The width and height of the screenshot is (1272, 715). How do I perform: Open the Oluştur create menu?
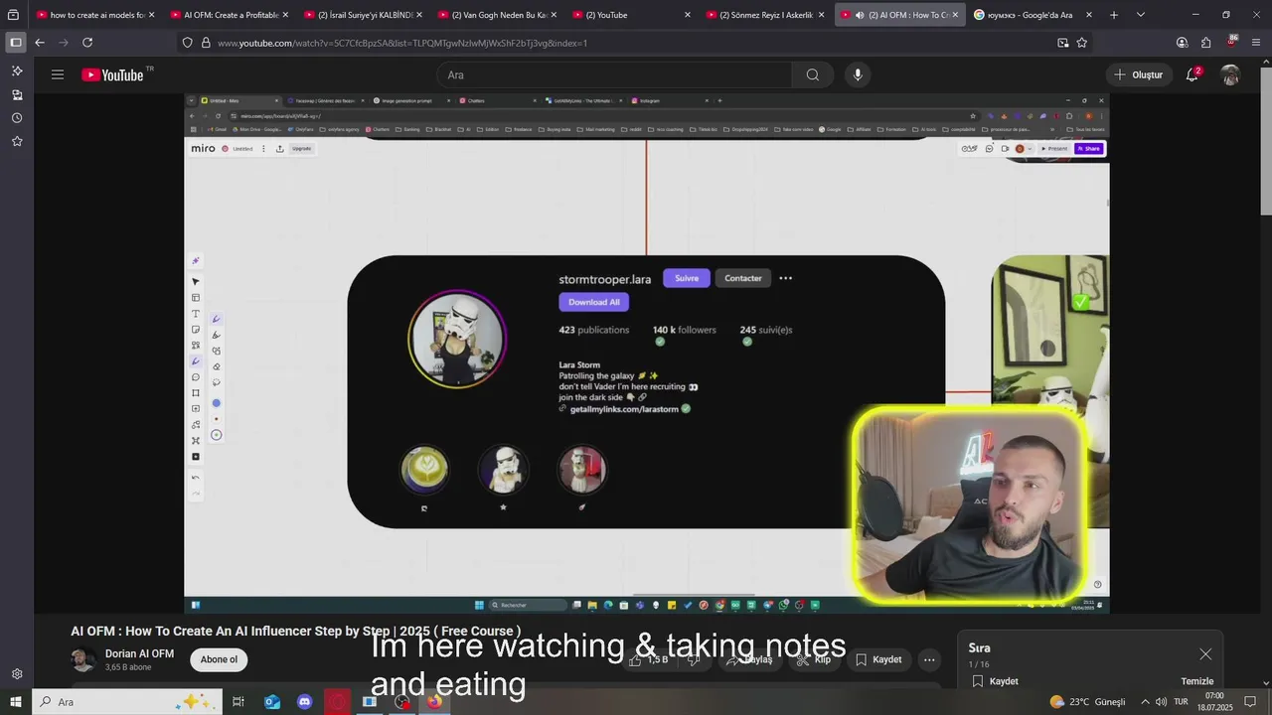1139,74
